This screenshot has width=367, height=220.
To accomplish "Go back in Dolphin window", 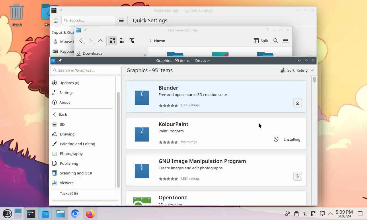I will (x=81, y=41).
